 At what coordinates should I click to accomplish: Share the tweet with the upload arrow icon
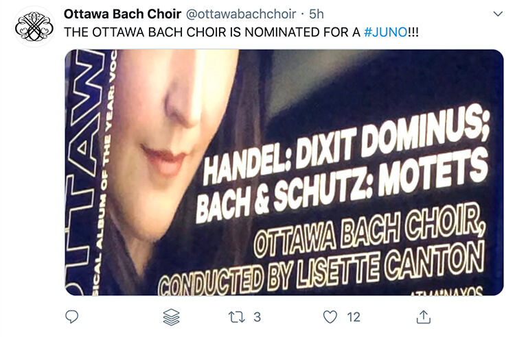424,316
